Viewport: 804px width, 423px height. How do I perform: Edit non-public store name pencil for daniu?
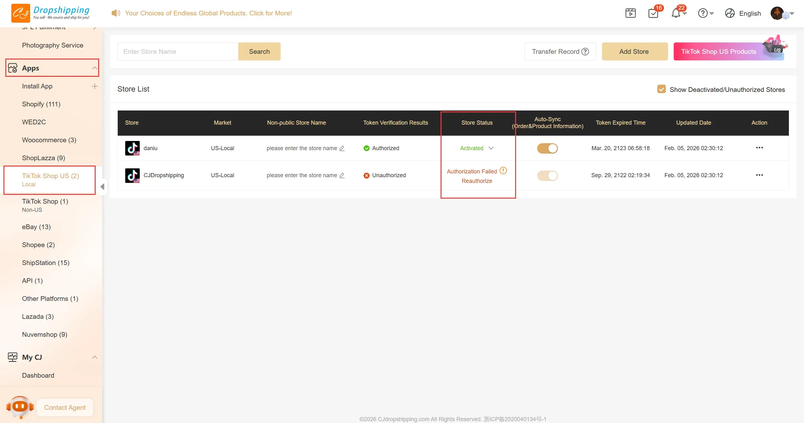342,148
